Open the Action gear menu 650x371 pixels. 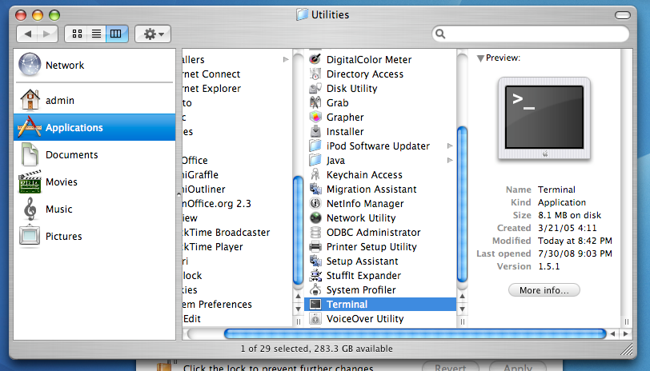(153, 34)
